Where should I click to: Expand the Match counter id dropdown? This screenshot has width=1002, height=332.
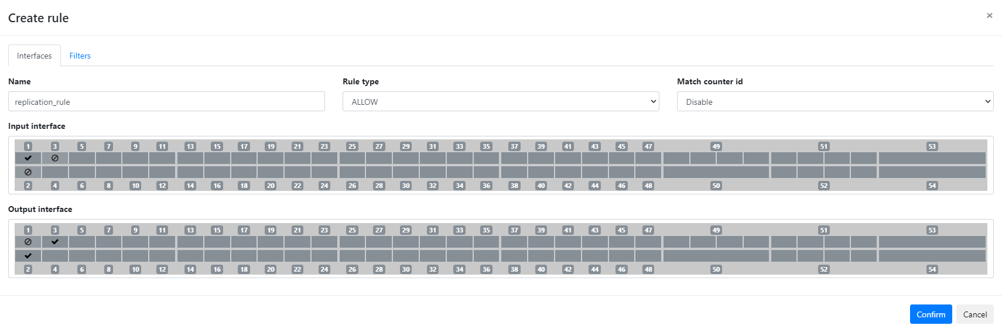(835, 101)
